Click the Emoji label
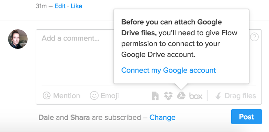Image resolution: width=269 pixels, height=132 pixels. [110, 96]
